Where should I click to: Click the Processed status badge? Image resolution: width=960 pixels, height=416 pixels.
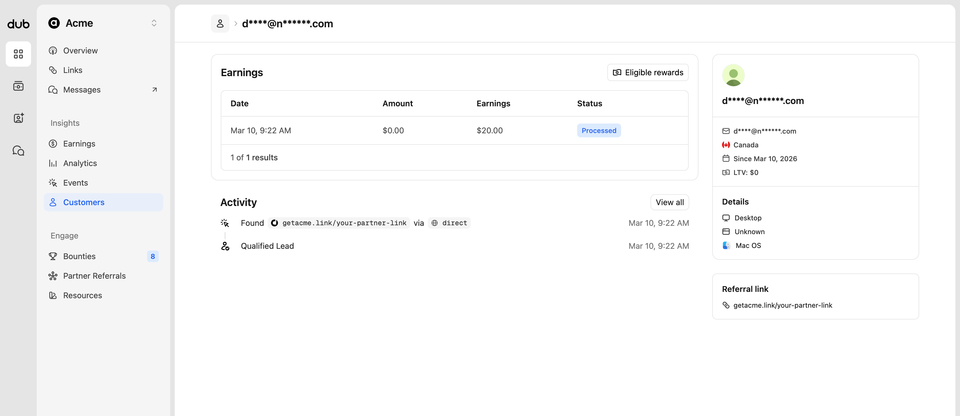[x=599, y=130]
